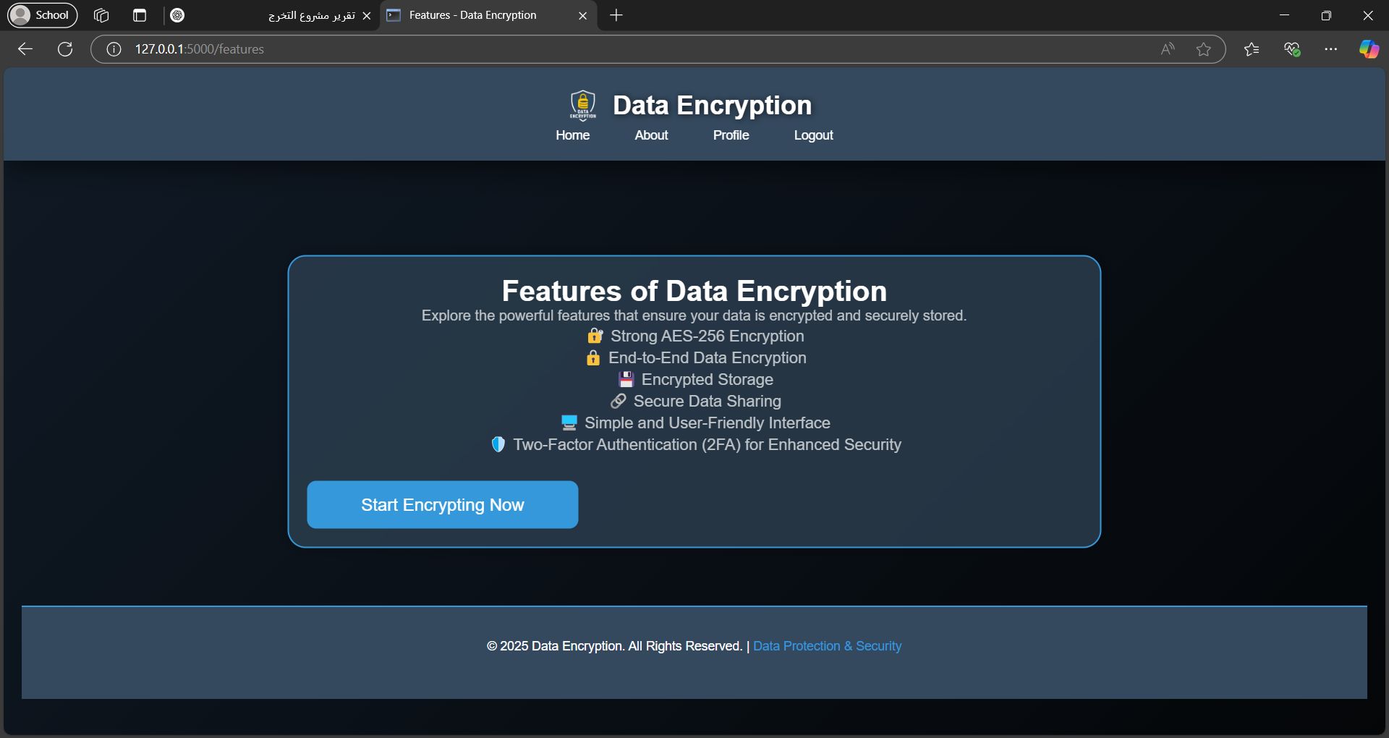Click the Encrypted Storage text
Screen dimensions: 1389x738
tap(708, 379)
